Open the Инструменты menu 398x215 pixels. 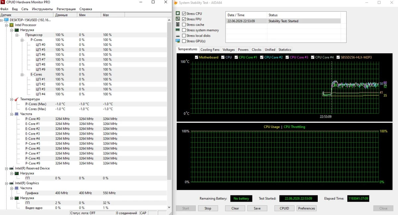click(42, 9)
